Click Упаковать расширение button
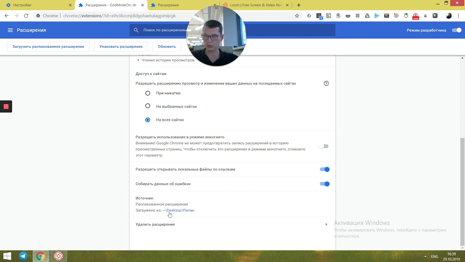This screenshot has width=465, height=262. (121, 47)
